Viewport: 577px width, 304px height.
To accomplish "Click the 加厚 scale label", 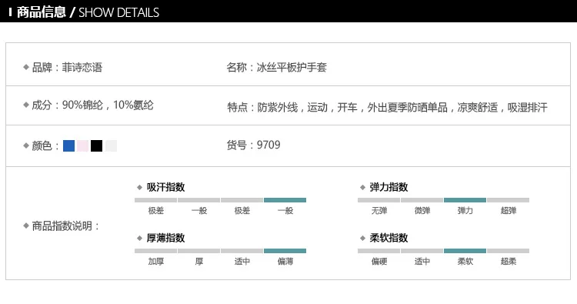I will coord(156,262).
